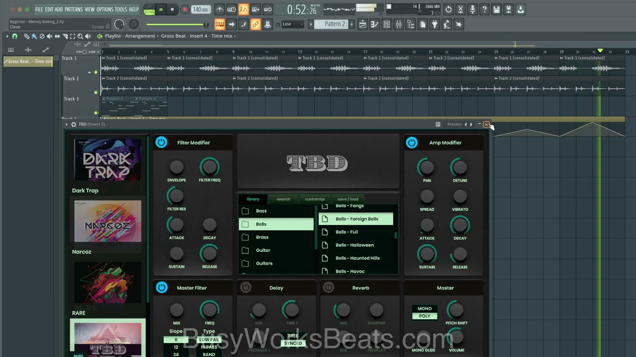The height and width of the screenshot is (357, 636).
Task: Choose the Bells - Haunted Hills preset
Action: 356,258
